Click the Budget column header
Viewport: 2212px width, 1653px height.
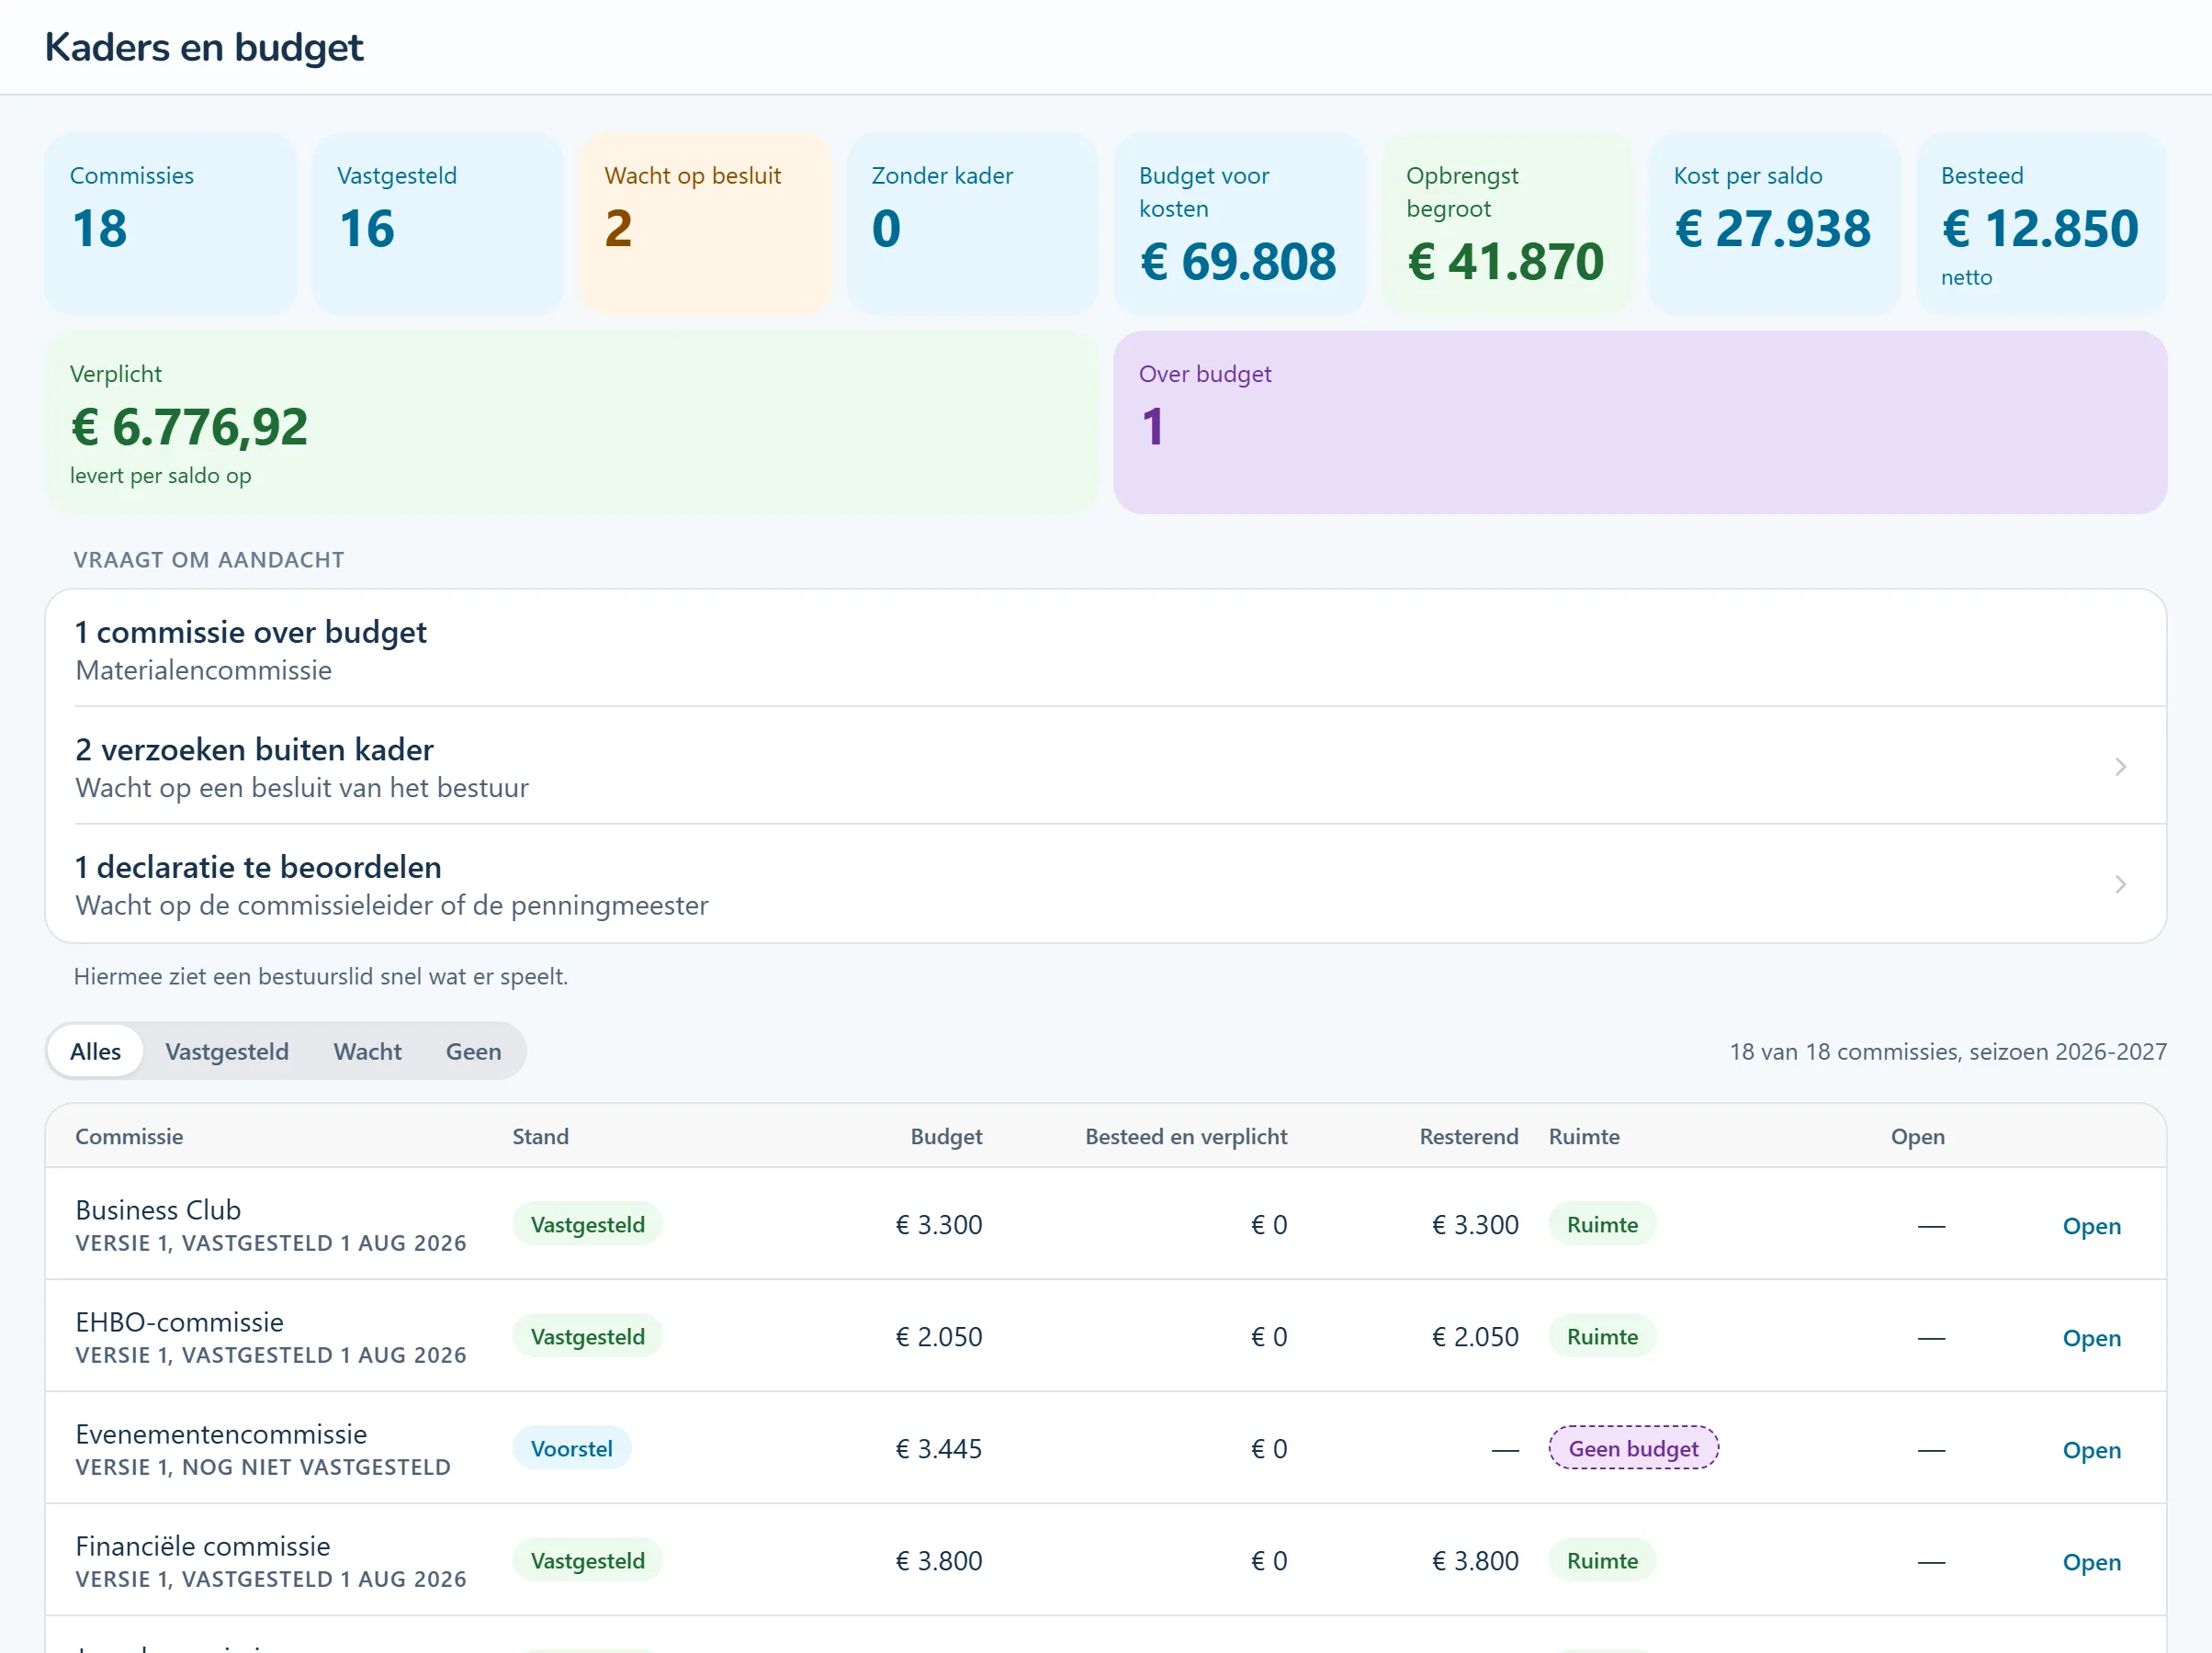[x=946, y=1136]
